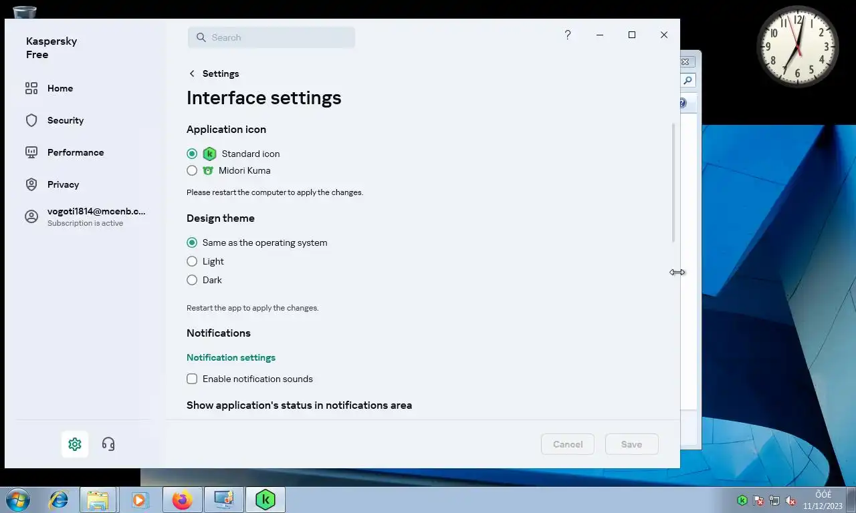The width and height of the screenshot is (856, 513).
Task: Click the muted volume tray icon
Action: [x=790, y=500]
